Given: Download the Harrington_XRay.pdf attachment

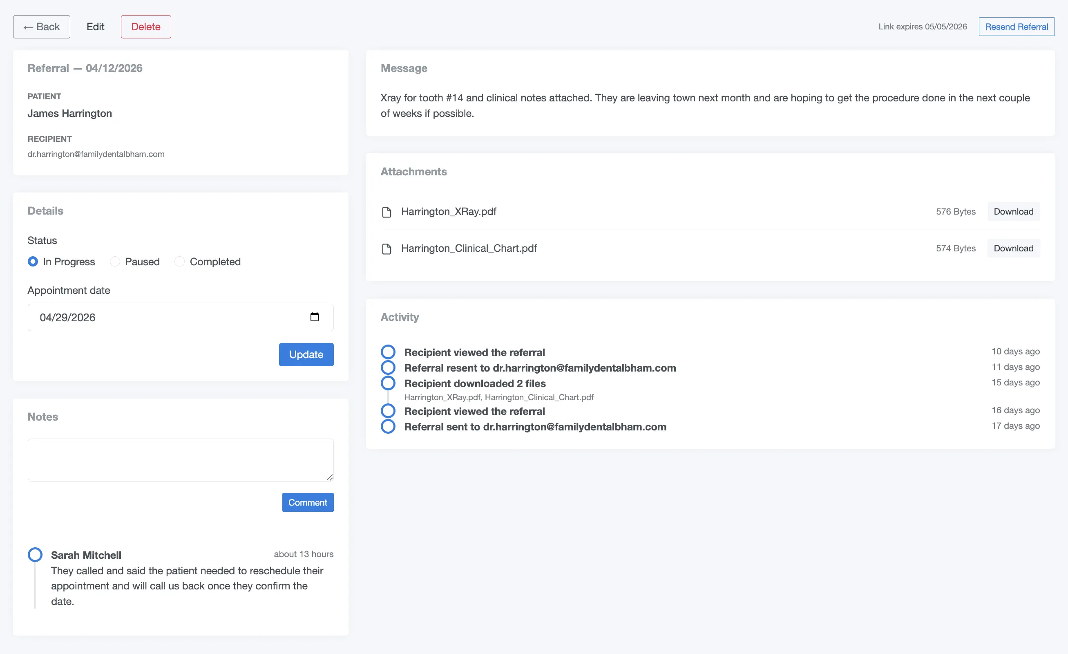Looking at the screenshot, I should click(x=1013, y=212).
